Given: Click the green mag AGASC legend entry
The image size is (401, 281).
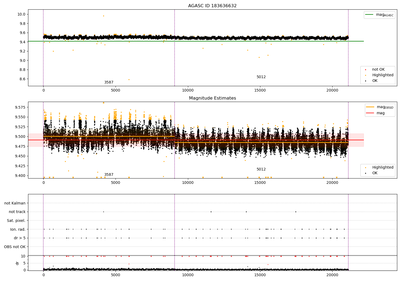Looking at the screenshot, I should pyautogui.click(x=379, y=15).
